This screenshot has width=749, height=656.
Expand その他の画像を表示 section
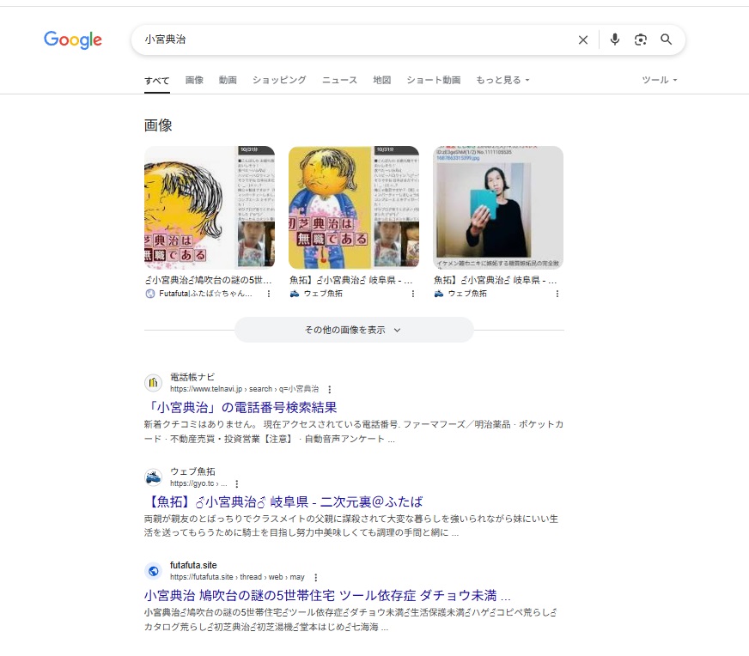click(354, 330)
